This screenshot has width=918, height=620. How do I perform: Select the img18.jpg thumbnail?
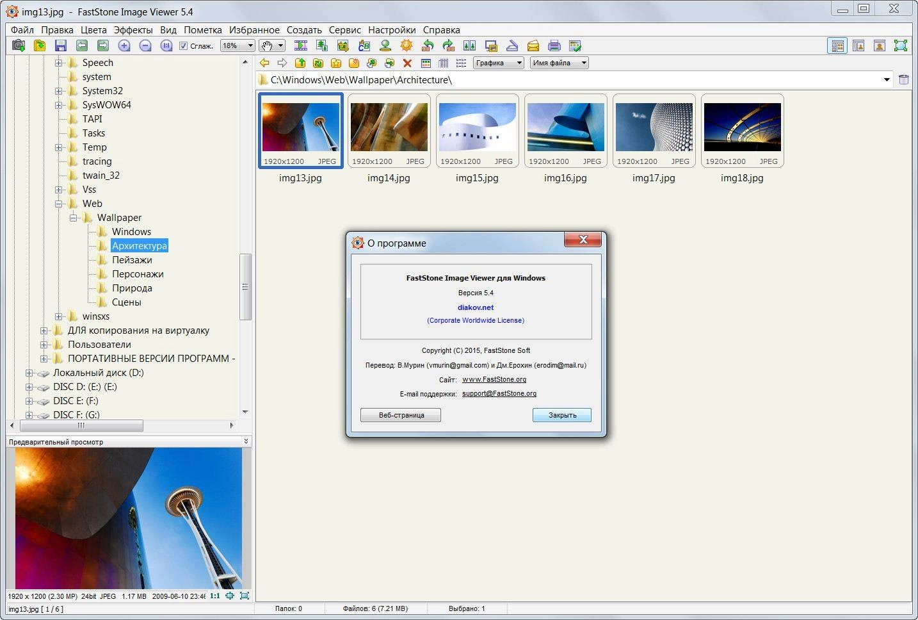742,131
